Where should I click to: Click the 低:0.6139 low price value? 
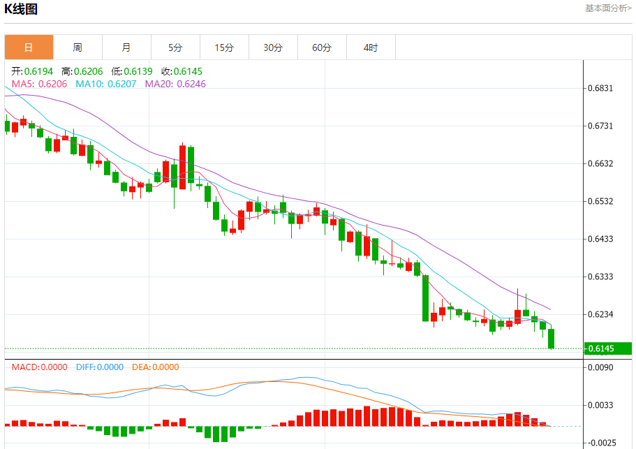132,71
